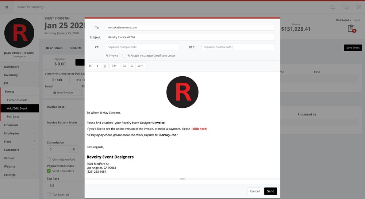Uncheck the Send Reminders checkbox
The image size is (365, 199).
point(49,171)
